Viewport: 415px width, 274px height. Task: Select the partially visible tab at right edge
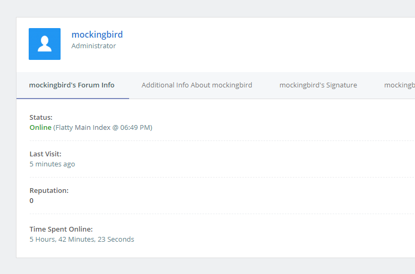pos(399,85)
